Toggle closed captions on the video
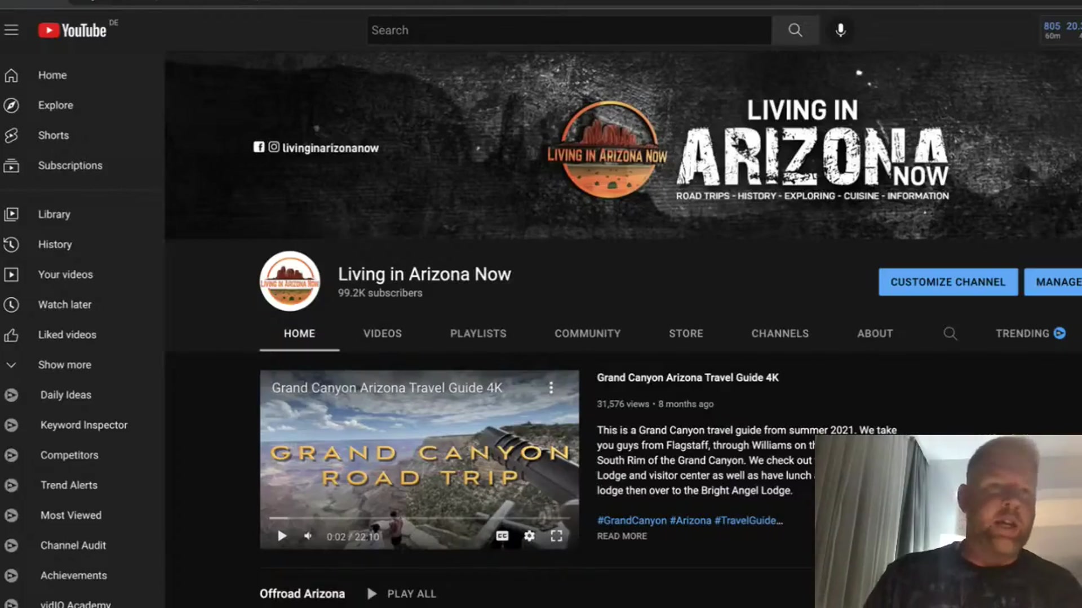 click(x=502, y=536)
